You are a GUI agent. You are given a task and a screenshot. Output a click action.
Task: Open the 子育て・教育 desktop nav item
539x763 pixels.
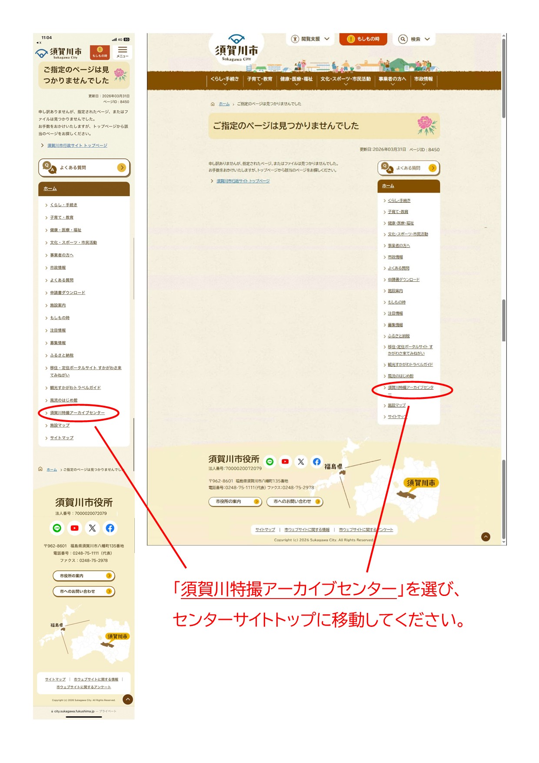point(260,79)
